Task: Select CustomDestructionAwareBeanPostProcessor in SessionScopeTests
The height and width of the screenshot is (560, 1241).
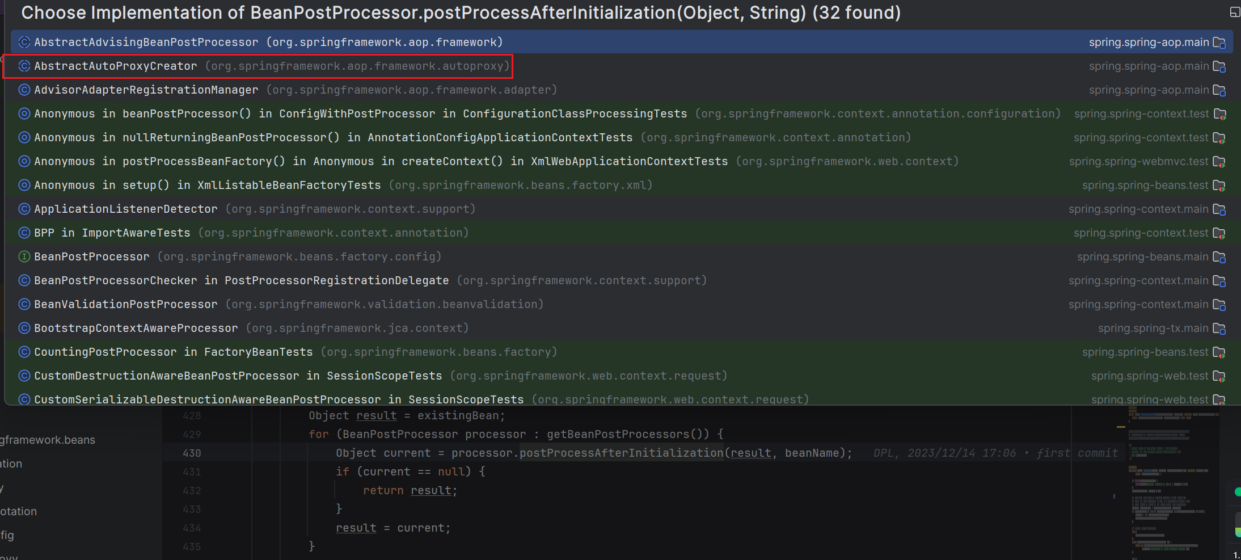Action: (622, 376)
